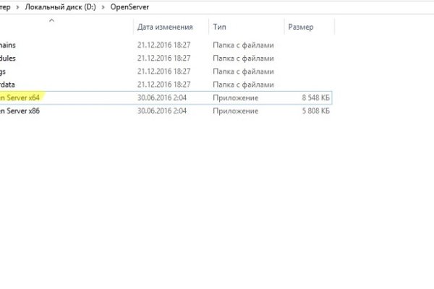This screenshot has width=434, height=289.
Task: Select the folder row ending in "gs"
Action: coord(6,72)
